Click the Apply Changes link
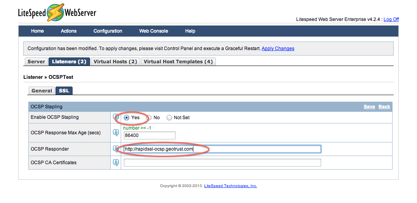Image resolution: width=417 pixels, height=203 pixels. 278,49
